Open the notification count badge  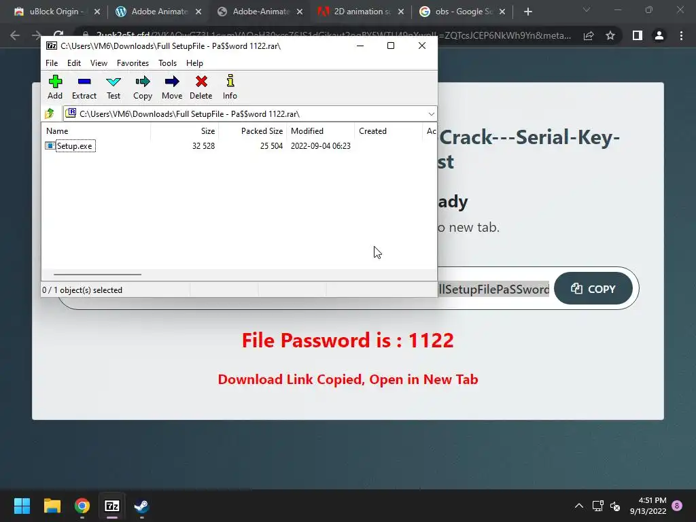[677, 506]
